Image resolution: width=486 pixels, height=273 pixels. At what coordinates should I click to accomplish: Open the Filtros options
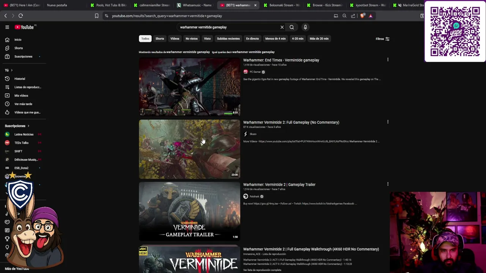382,39
